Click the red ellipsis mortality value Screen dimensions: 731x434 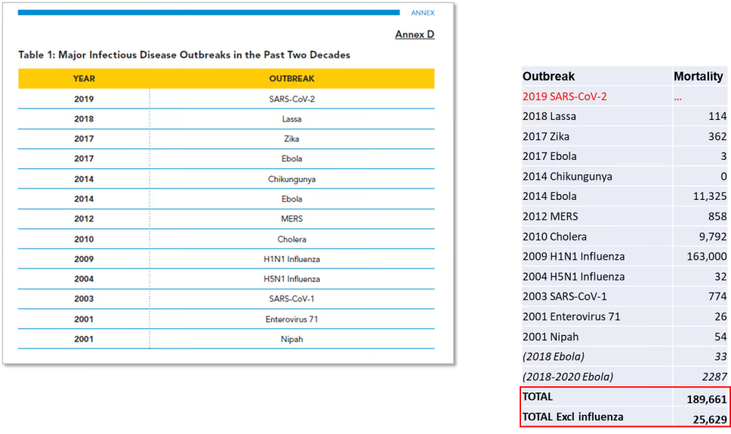click(677, 98)
